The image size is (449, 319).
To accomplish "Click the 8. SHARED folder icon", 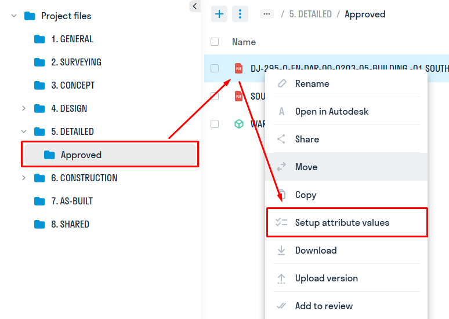I will [x=39, y=224].
